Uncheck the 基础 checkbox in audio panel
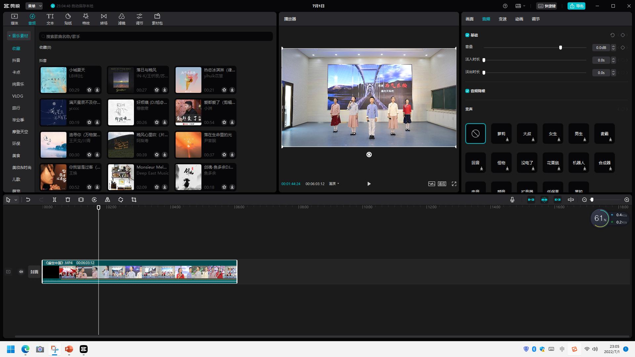Viewport: 635px width, 357px height. coord(467,35)
